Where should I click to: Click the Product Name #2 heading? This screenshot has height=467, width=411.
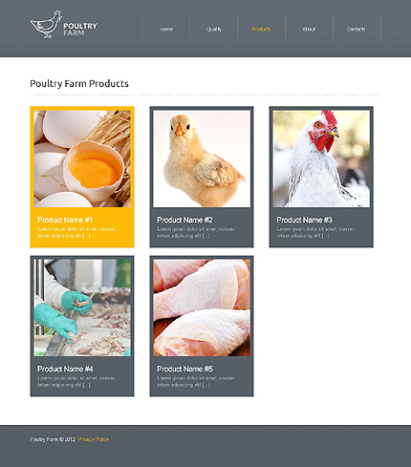pos(184,220)
